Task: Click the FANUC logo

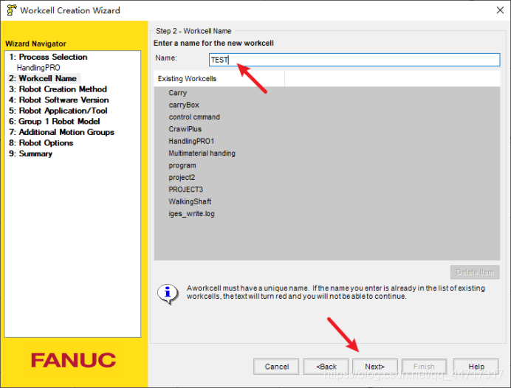Action: [x=73, y=360]
